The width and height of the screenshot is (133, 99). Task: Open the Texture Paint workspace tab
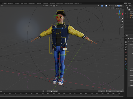(32, 4)
